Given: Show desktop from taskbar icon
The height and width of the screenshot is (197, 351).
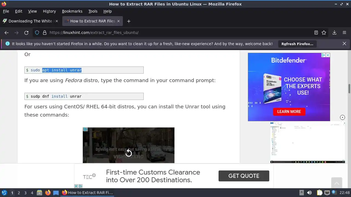Looking at the screenshot, I should coord(56,193).
